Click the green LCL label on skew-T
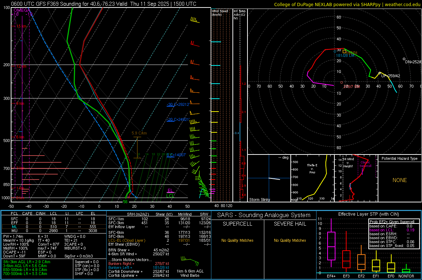The image size is (422, 280). tap(170, 196)
